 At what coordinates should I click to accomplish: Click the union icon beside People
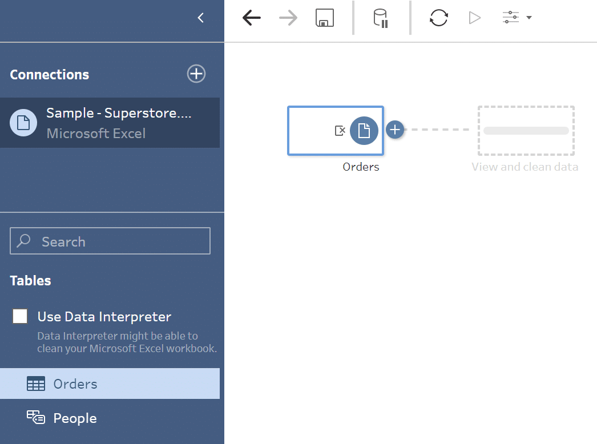click(35, 418)
